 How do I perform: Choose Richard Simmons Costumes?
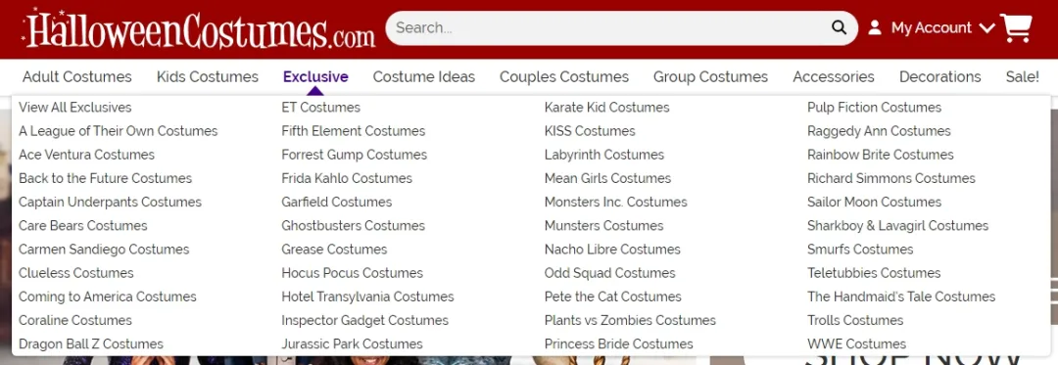click(x=890, y=178)
